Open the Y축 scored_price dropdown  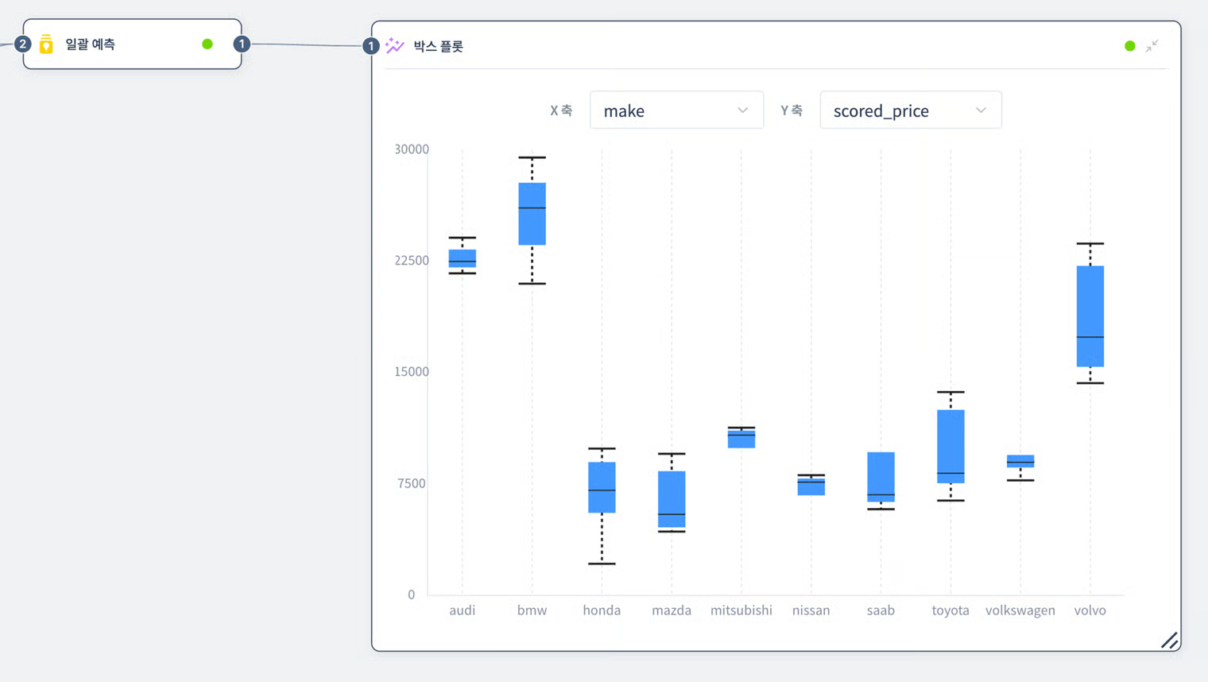click(910, 110)
